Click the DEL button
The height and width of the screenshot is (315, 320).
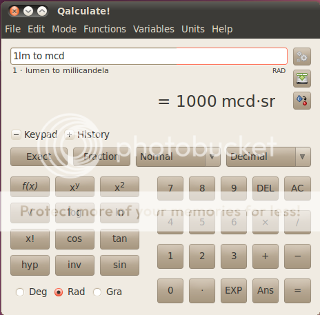266,188
